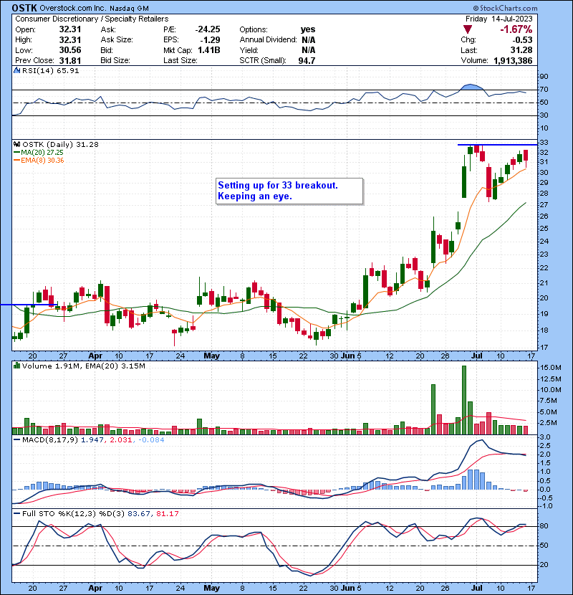Click the Volume figure 1,913,386

(x=513, y=61)
